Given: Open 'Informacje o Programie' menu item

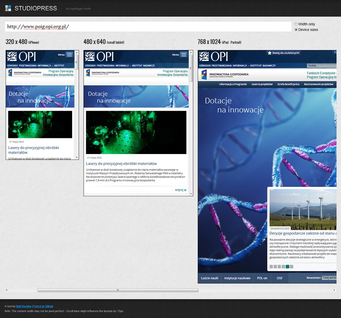Looking at the screenshot, I should coord(233,84).
